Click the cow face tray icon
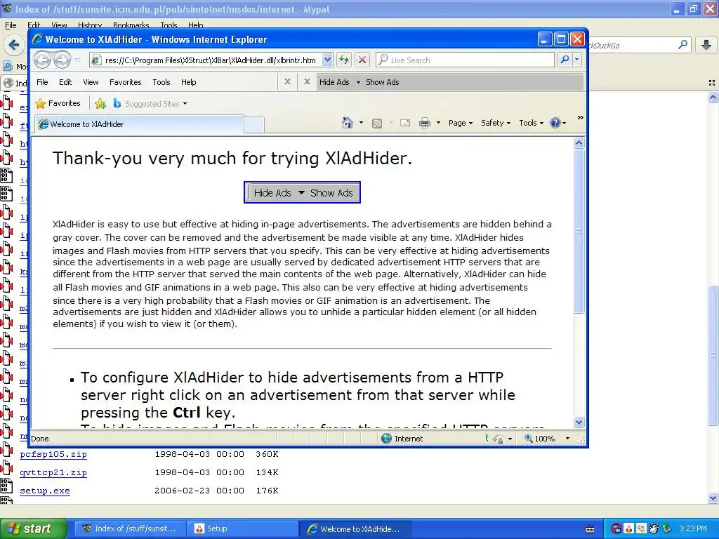Screen dimensions: 719x539 [654, 529]
